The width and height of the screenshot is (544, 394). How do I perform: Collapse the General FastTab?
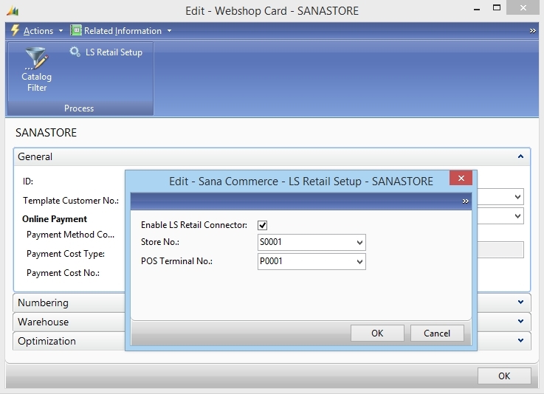pyautogui.click(x=520, y=156)
